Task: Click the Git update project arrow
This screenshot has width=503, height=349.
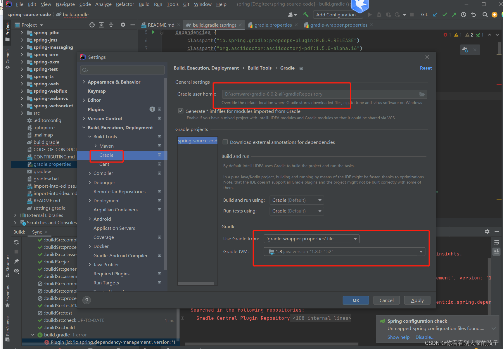Action: coord(435,15)
